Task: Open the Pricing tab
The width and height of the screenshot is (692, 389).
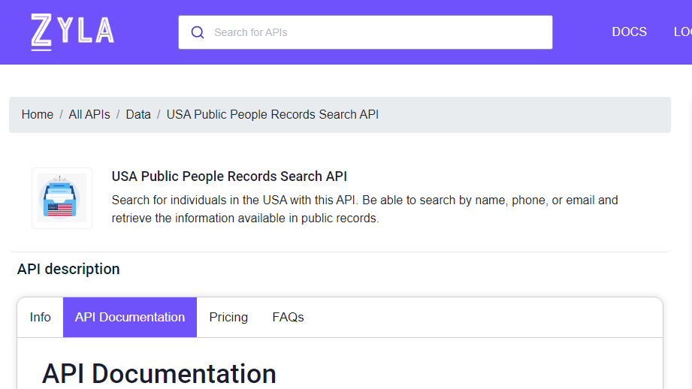Action: pos(228,317)
